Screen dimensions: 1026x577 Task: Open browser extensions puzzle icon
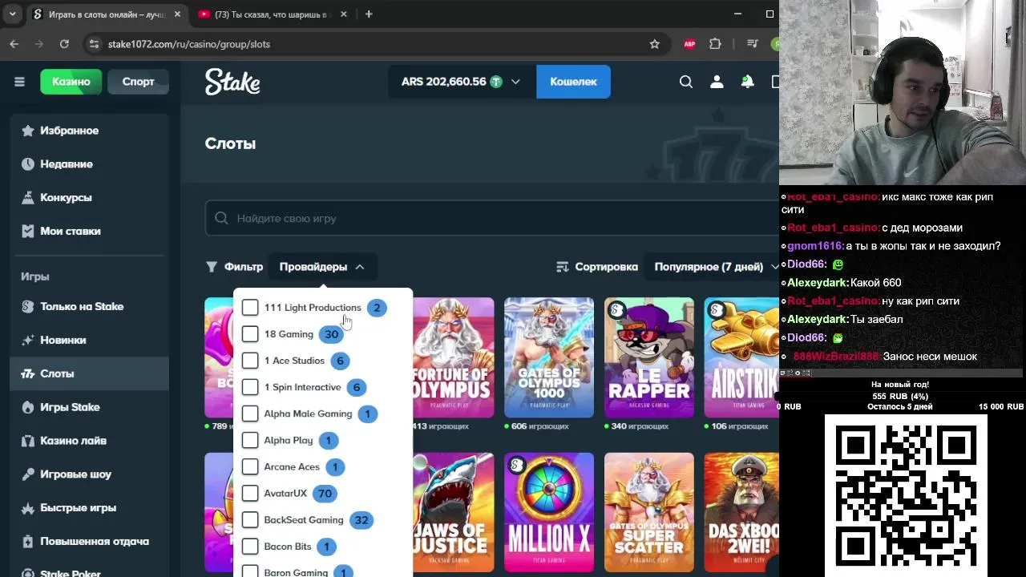[x=716, y=44]
